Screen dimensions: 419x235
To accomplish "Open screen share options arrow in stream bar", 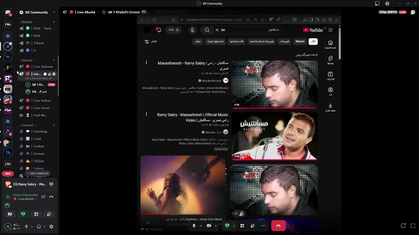I will [x=234, y=226].
